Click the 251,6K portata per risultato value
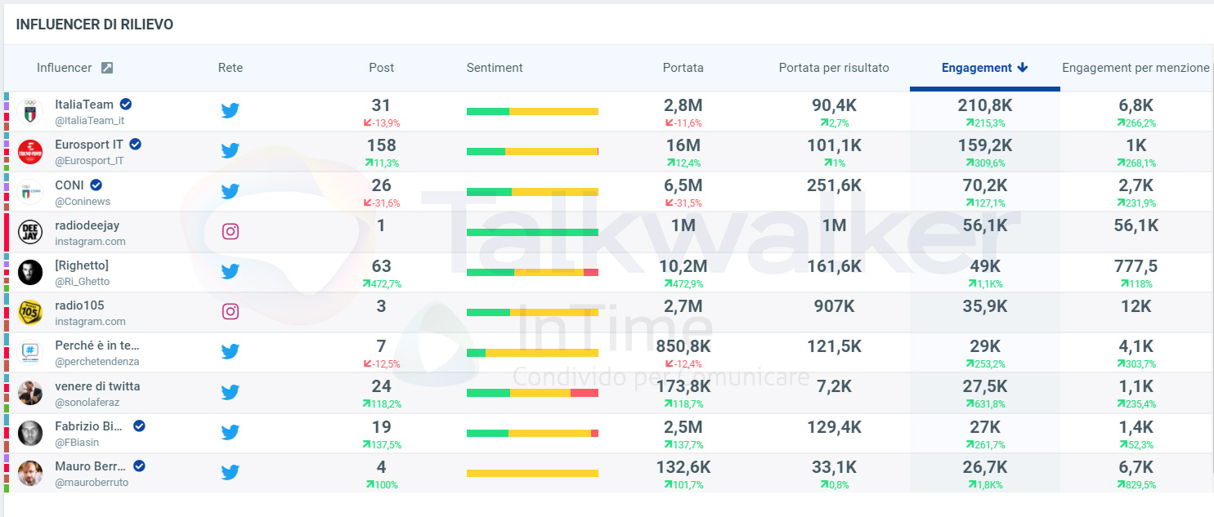This screenshot has height=517, width=1214. click(834, 185)
